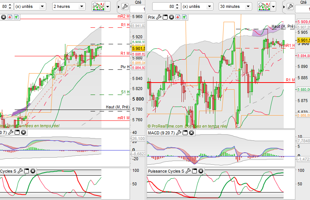Open the indicators icon in the right chart toolbar

264,6
